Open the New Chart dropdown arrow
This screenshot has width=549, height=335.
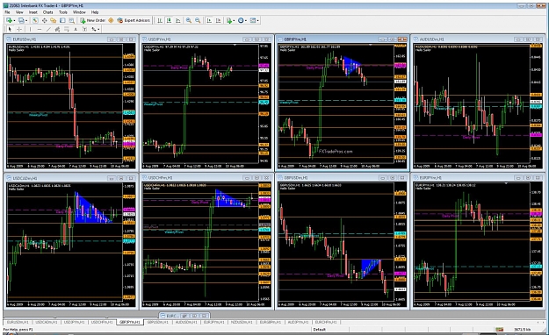pos(14,21)
